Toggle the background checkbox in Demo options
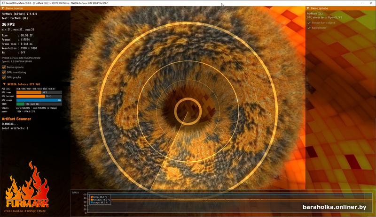This screenshot has height=217, width=376. [309, 28]
